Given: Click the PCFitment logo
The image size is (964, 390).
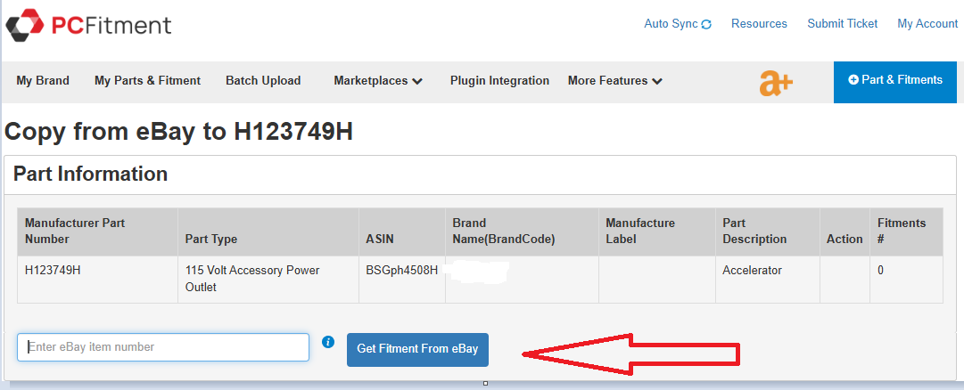Looking at the screenshot, I should [88, 25].
